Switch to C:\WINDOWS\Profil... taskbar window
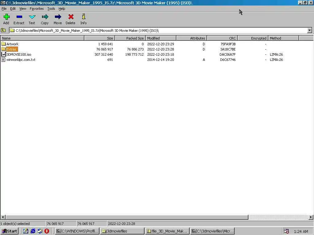314x235 pixels. pos(77,231)
